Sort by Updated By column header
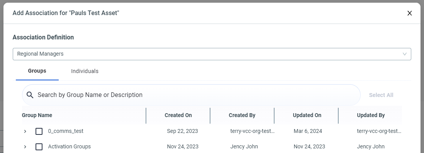424x153 pixels. point(371,115)
